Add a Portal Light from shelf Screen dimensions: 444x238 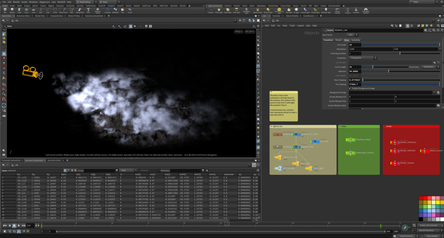click(315, 11)
